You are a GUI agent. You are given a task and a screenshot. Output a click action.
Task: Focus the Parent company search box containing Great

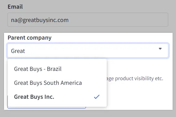click(x=88, y=51)
